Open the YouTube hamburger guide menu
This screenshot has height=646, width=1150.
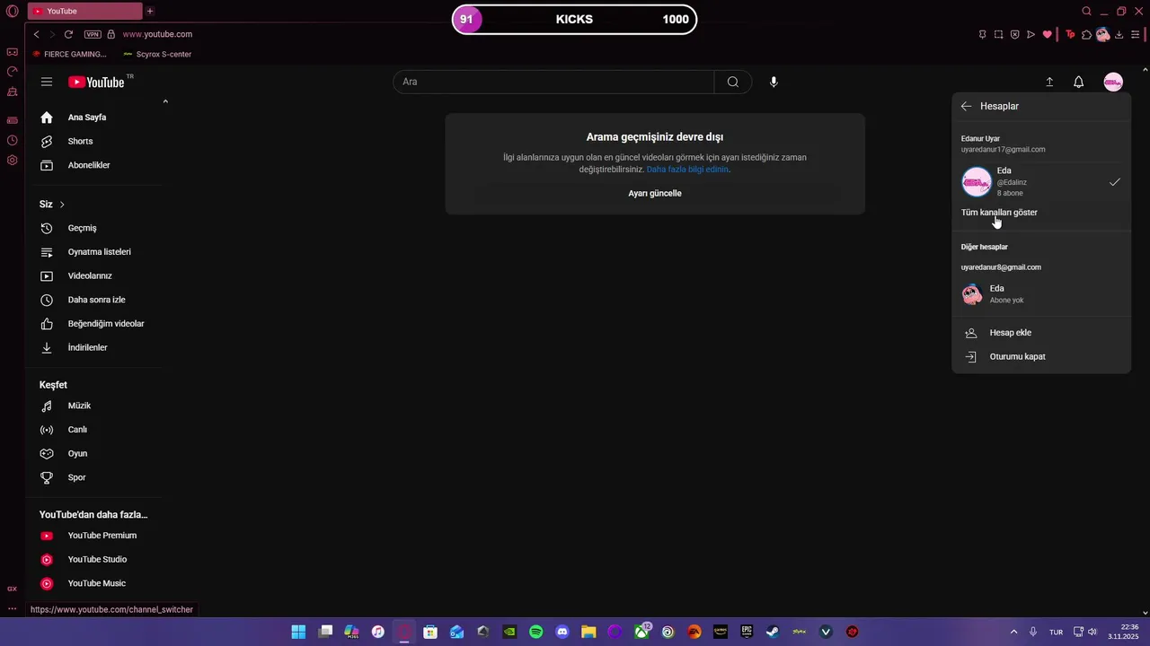tap(47, 82)
